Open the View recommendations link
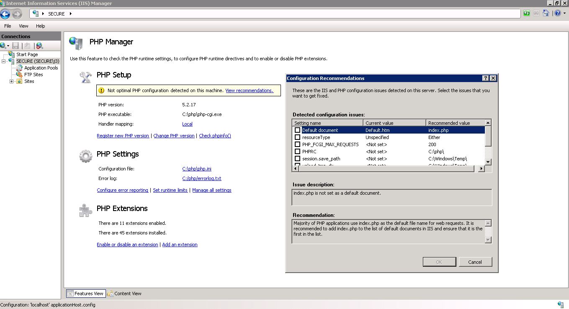This screenshot has height=309, width=569. click(x=249, y=90)
